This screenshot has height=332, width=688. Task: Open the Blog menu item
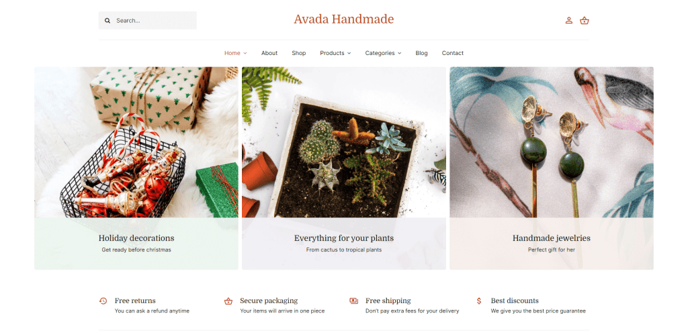[422, 53]
